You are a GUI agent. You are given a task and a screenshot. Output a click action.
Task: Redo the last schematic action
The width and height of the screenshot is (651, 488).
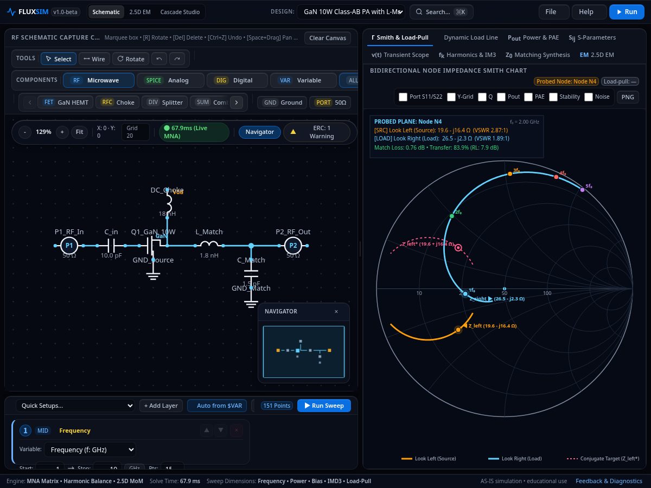[x=177, y=59]
